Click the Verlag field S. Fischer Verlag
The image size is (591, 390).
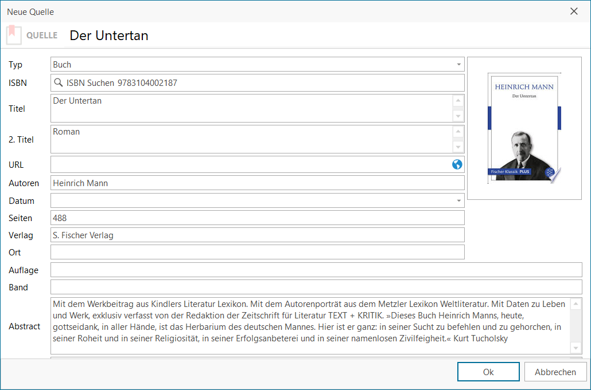257,235
